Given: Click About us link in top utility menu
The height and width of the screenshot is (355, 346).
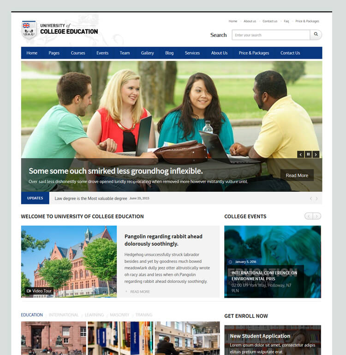Looking at the screenshot, I should pyautogui.click(x=250, y=21).
